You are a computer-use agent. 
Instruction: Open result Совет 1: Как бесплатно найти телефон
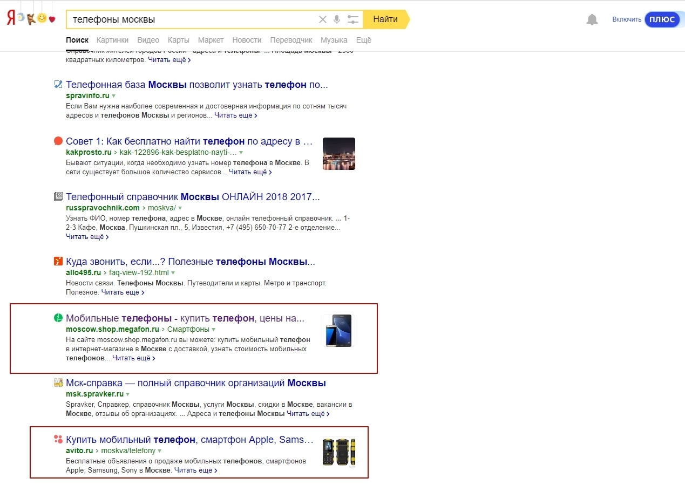click(x=189, y=141)
